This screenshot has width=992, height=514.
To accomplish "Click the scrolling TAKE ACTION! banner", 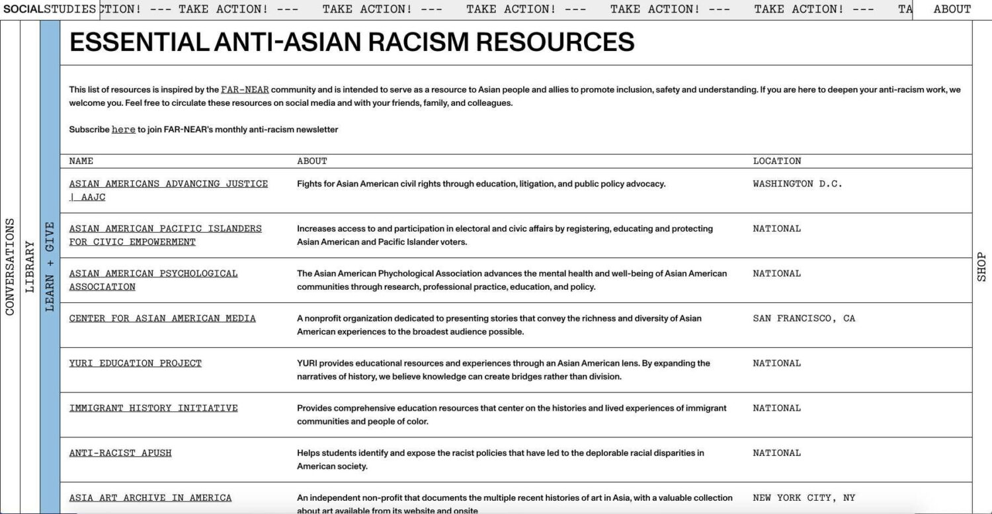I will (x=505, y=9).
